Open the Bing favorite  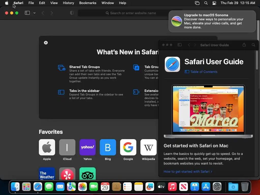point(108,147)
